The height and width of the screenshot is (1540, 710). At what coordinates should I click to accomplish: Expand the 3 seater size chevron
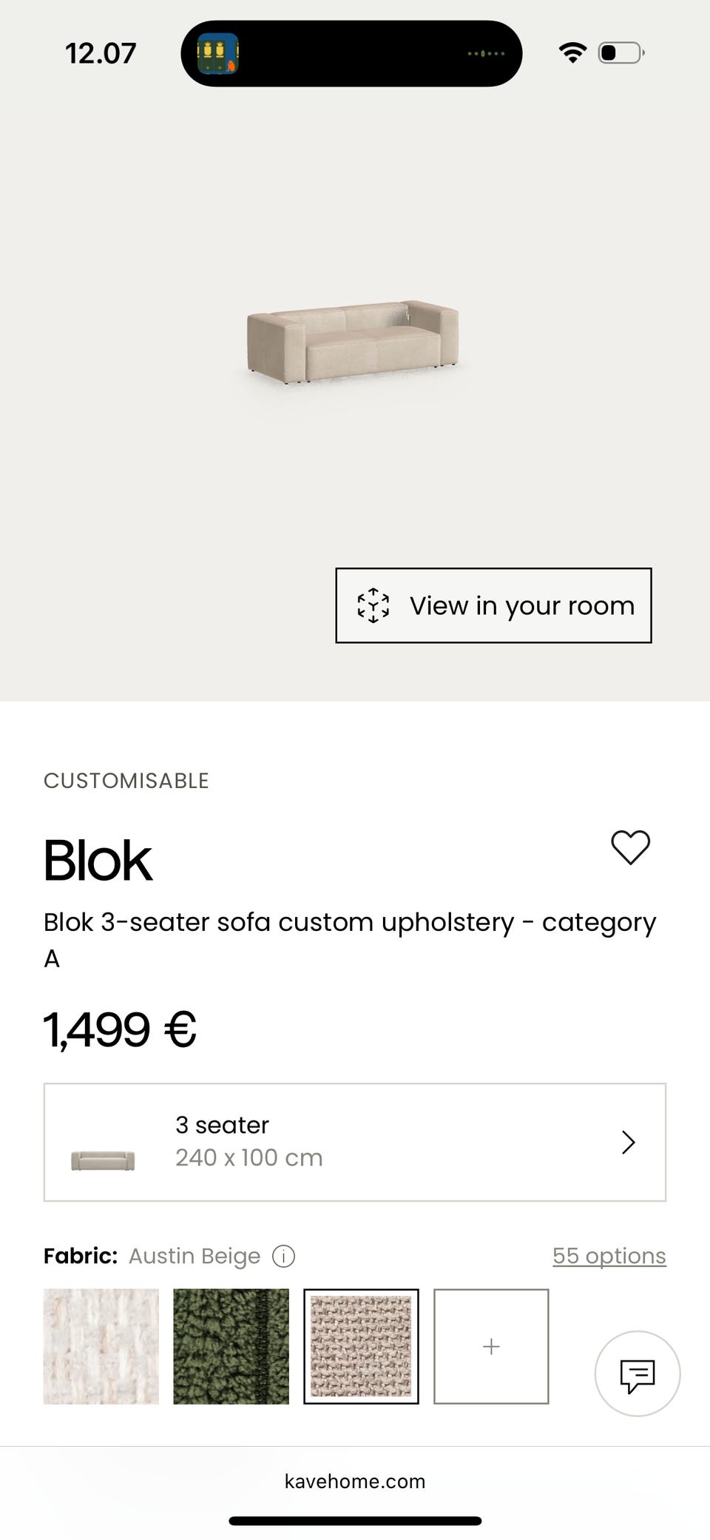click(x=629, y=1143)
